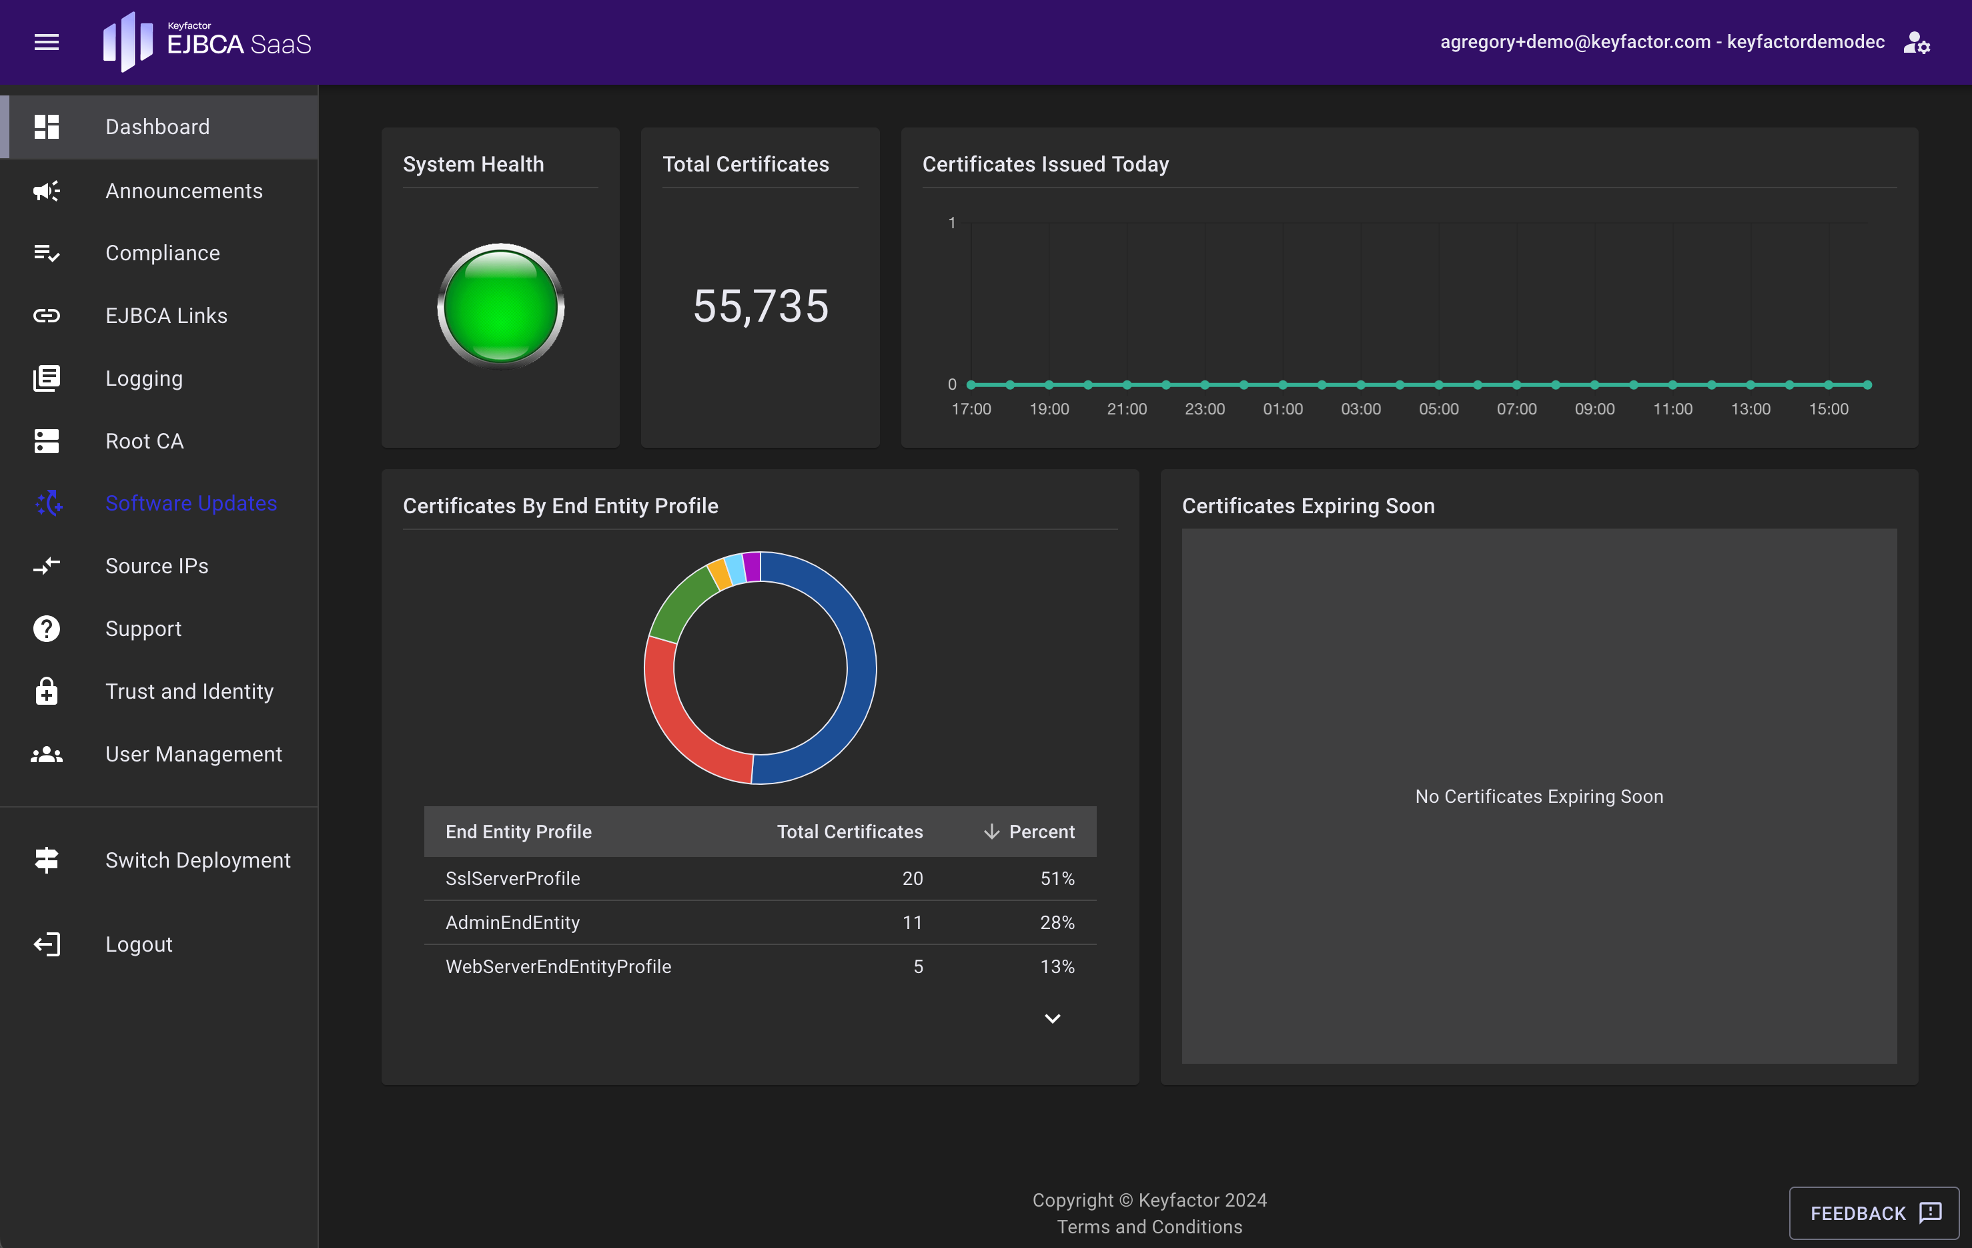Open Terms and Conditions link
Viewport: 1972px width, 1248px height.
pos(1149,1227)
